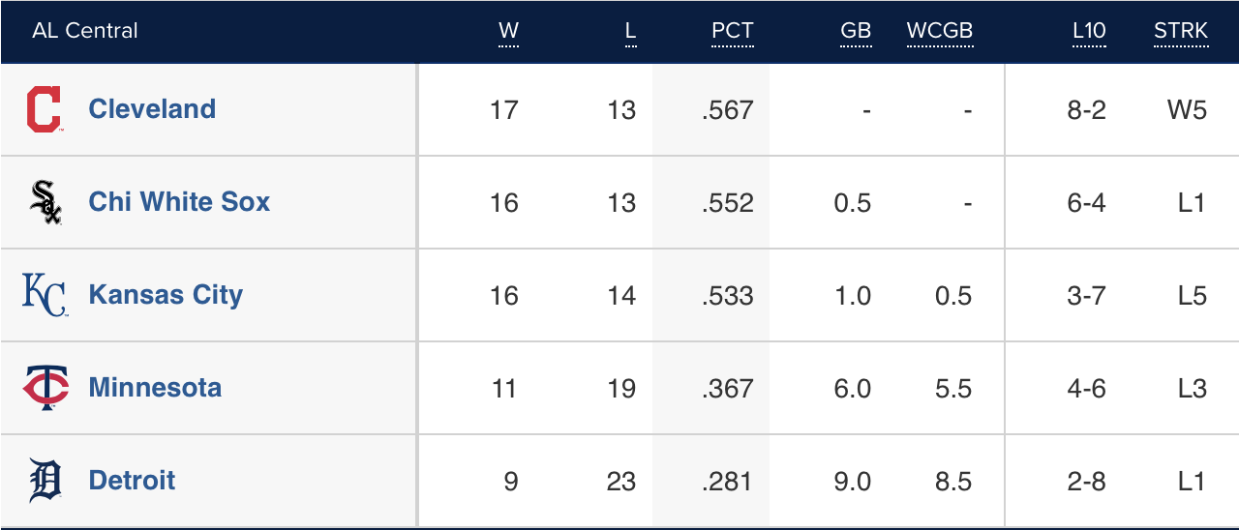Viewport: 1239px width, 530px height.
Task: Visit the Detroit team page
Action: pos(132,481)
